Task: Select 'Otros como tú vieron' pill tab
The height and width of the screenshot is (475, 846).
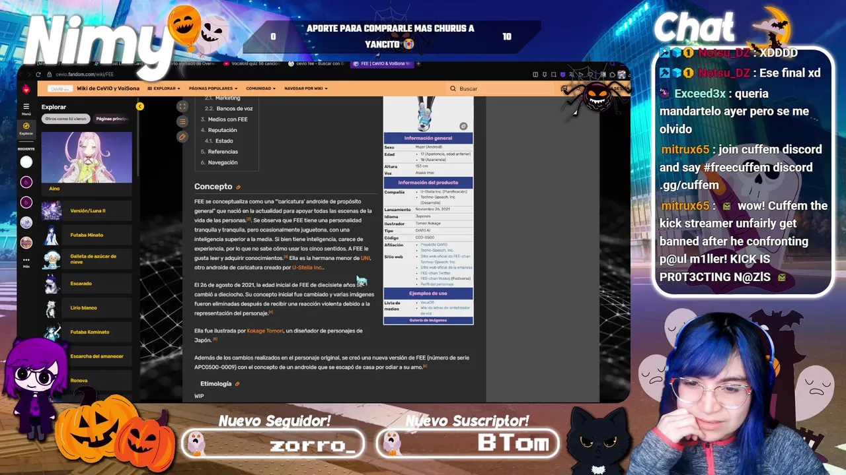Action: (x=65, y=119)
